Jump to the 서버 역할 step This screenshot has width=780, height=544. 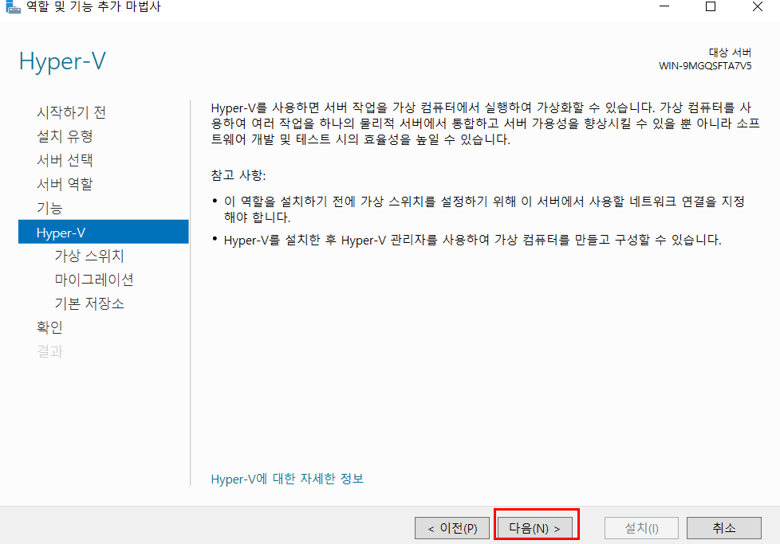point(65,184)
